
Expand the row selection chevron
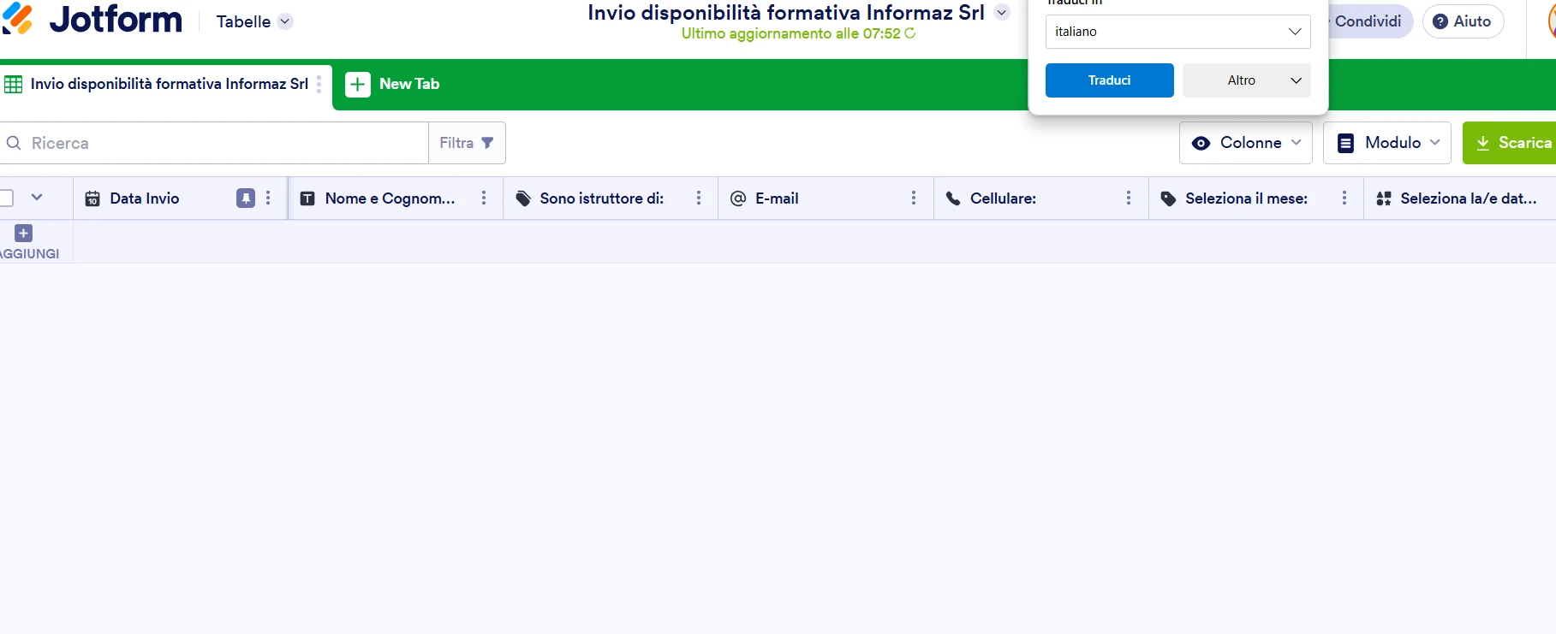coord(37,198)
